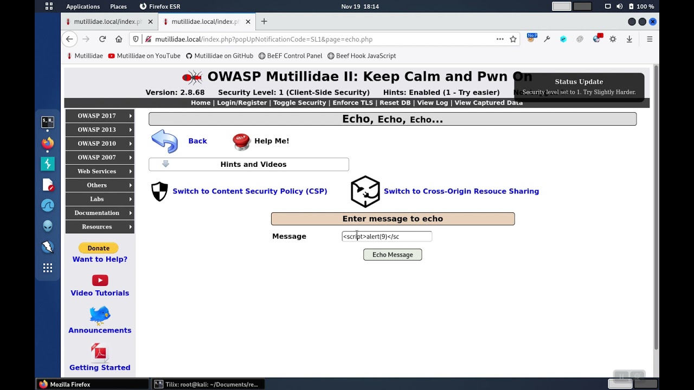Expand the Others menu

pyautogui.click(x=100, y=185)
